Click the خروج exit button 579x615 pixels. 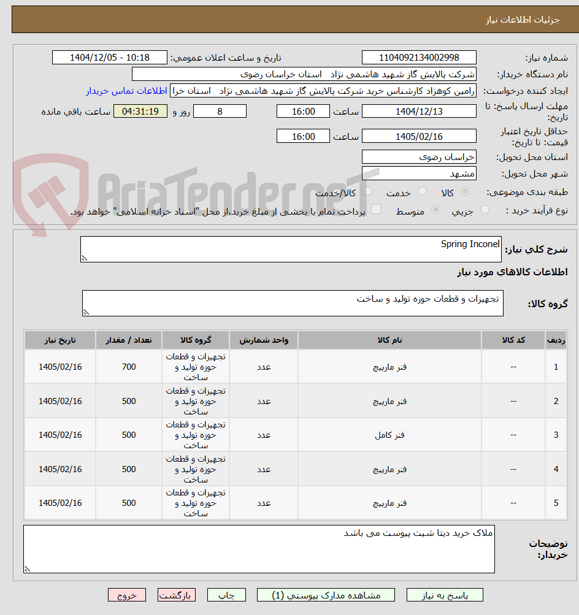127,595
